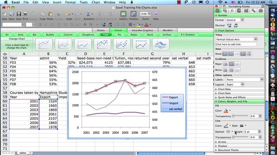Click the Print toolbar icon
Viewport: 277px width, 155px height.
[25, 14]
